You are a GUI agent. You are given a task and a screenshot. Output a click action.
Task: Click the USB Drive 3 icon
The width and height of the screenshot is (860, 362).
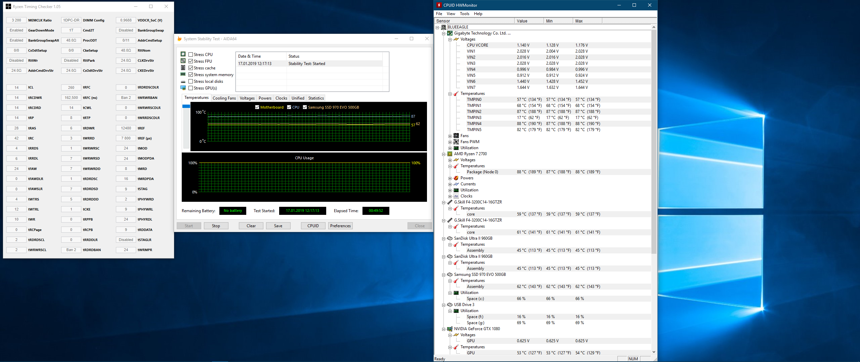click(450, 305)
